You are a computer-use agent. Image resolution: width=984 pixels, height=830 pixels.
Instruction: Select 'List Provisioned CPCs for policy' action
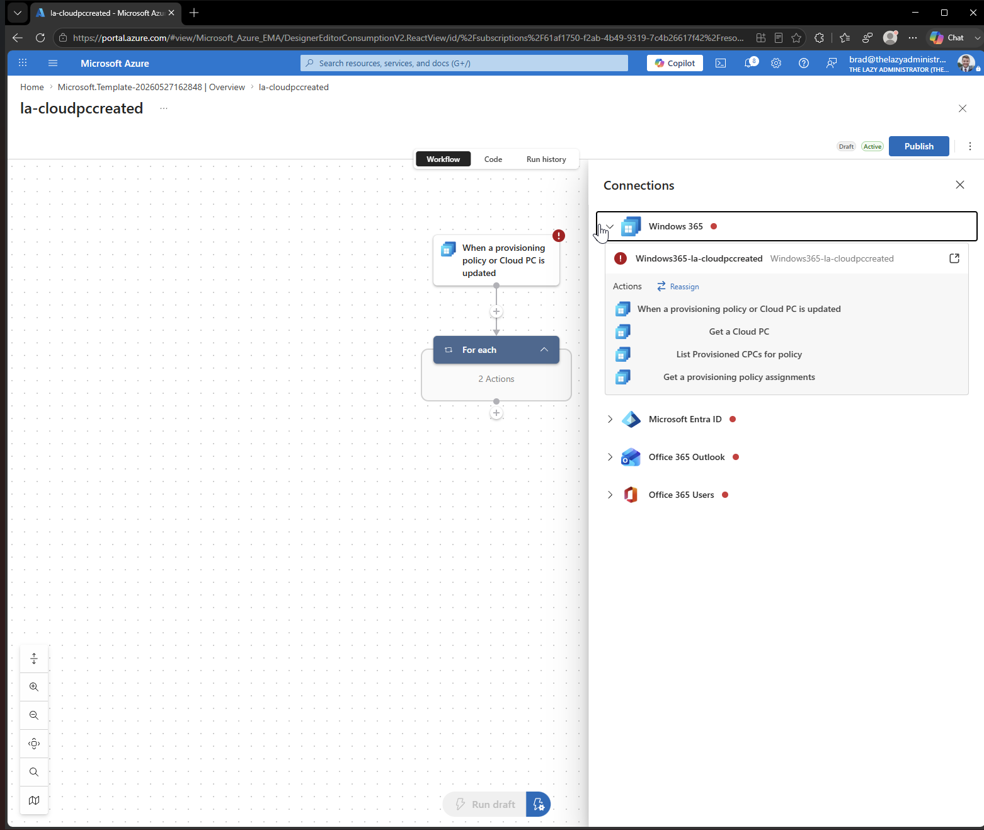point(739,354)
